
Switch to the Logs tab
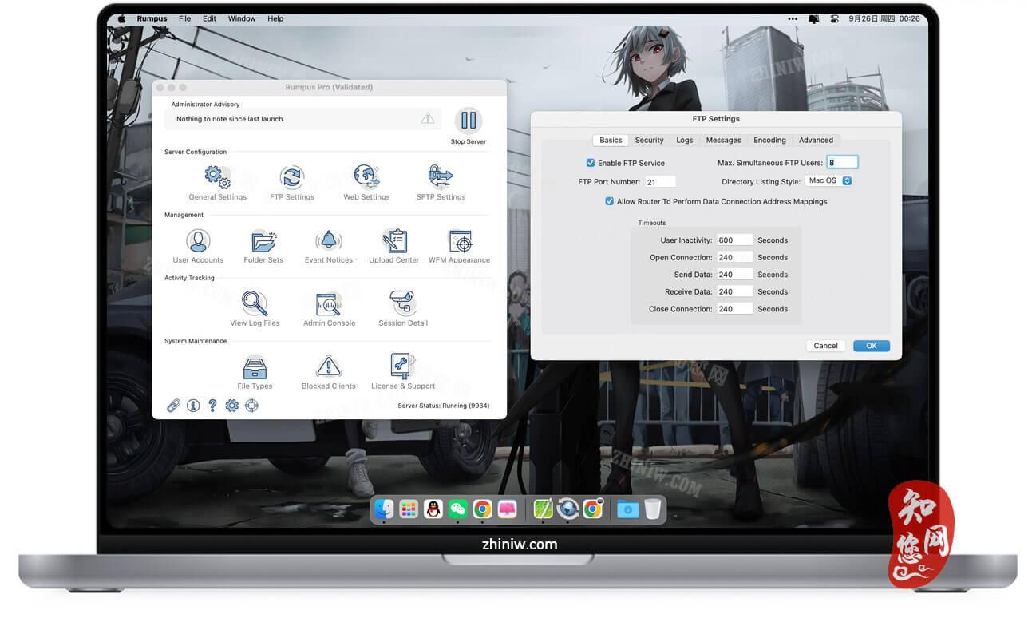685,140
